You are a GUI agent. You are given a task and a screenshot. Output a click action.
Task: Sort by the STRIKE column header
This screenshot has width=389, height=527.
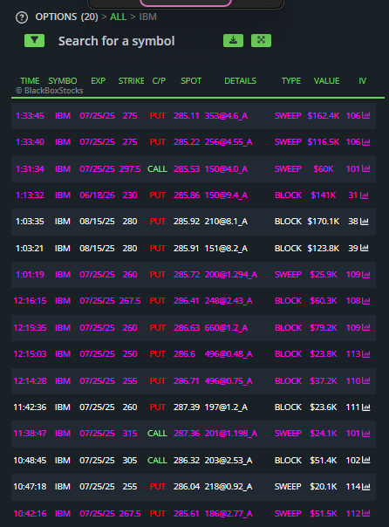coord(131,80)
